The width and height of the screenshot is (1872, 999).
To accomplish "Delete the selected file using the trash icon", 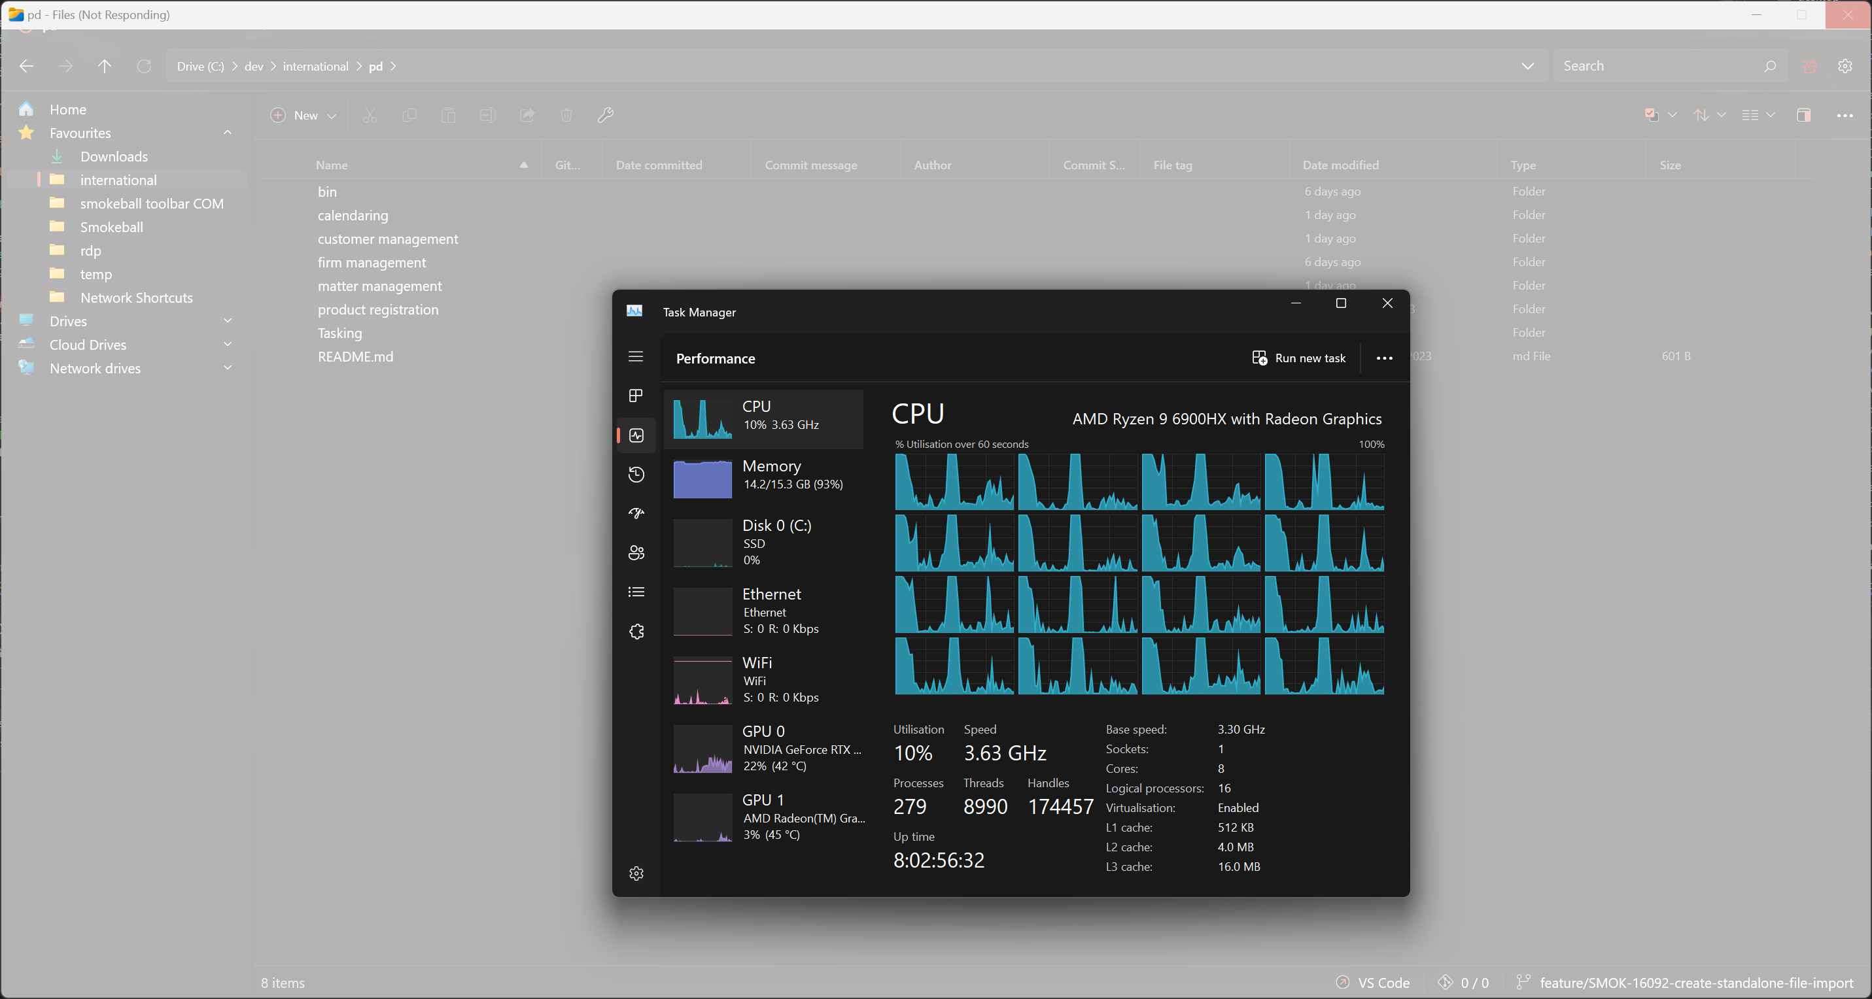I will click(566, 116).
